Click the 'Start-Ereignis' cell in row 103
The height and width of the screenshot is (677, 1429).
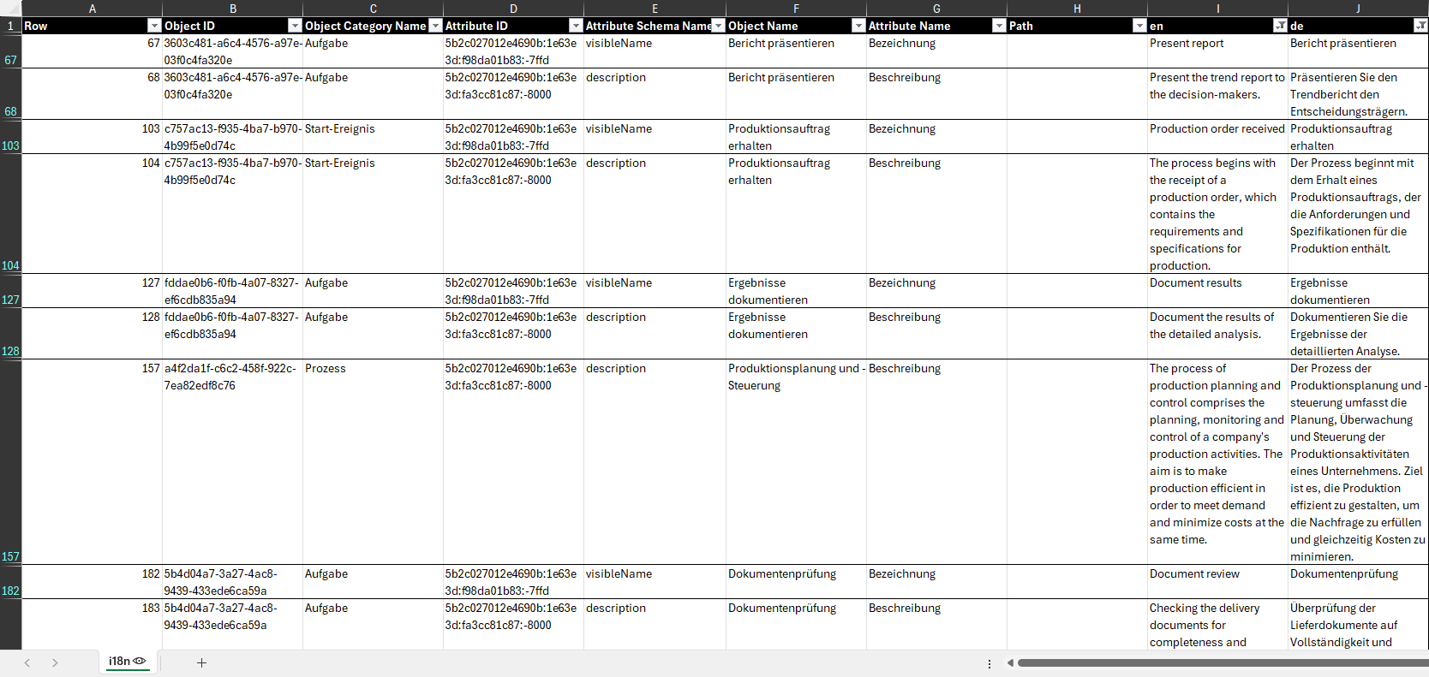pos(374,137)
